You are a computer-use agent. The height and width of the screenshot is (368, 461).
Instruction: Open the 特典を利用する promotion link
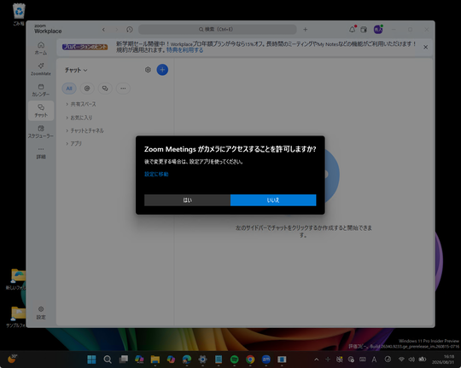click(184, 50)
